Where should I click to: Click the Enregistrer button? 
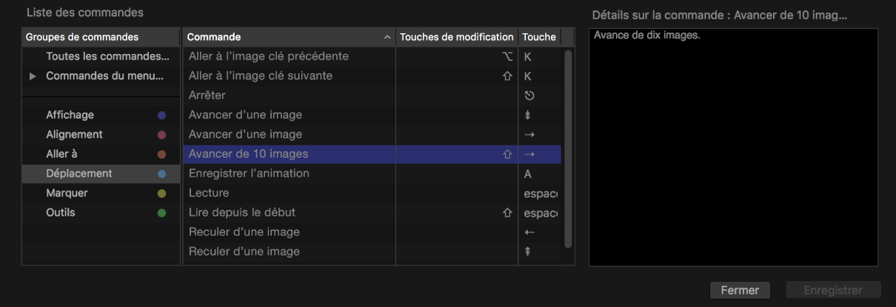[833, 291]
